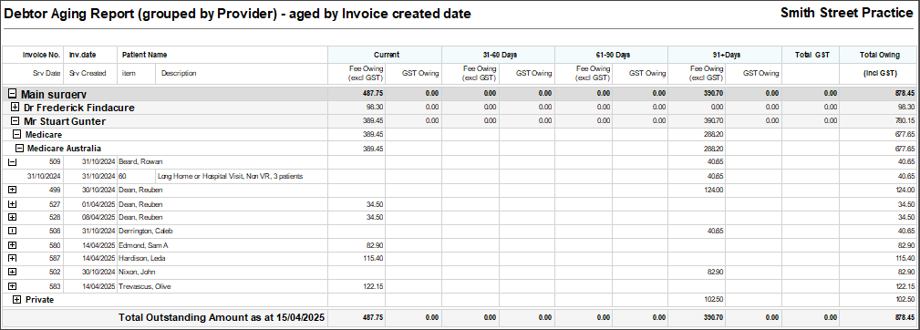920x330 pixels.
Task: Expand invoice 583 Trevascus, Olive
Action: point(13,286)
